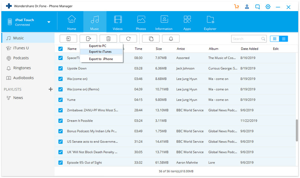The width and height of the screenshot is (300, 178).
Task: Select Podcasts in the sidebar
Action: click(x=28, y=58)
